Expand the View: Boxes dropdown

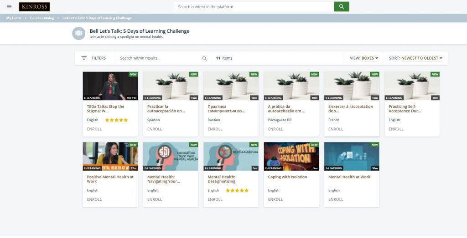364,58
